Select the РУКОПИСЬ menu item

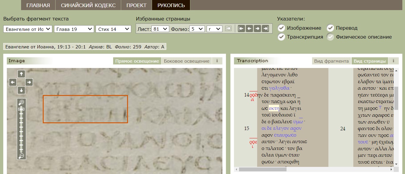pyautogui.click(x=171, y=5)
